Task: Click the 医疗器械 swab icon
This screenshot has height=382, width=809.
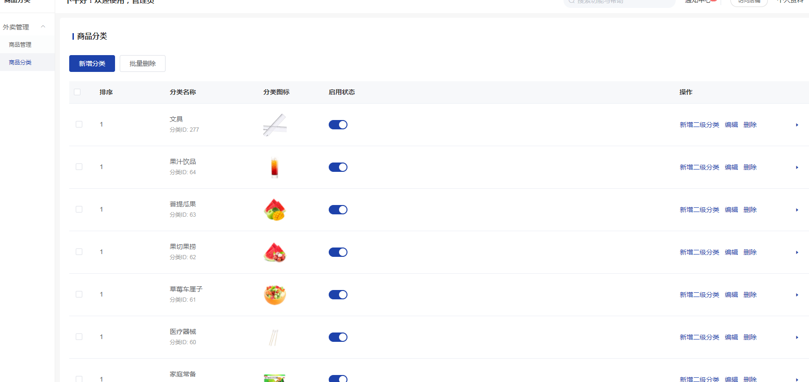Action: pyautogui.click(x=274, y=337)
